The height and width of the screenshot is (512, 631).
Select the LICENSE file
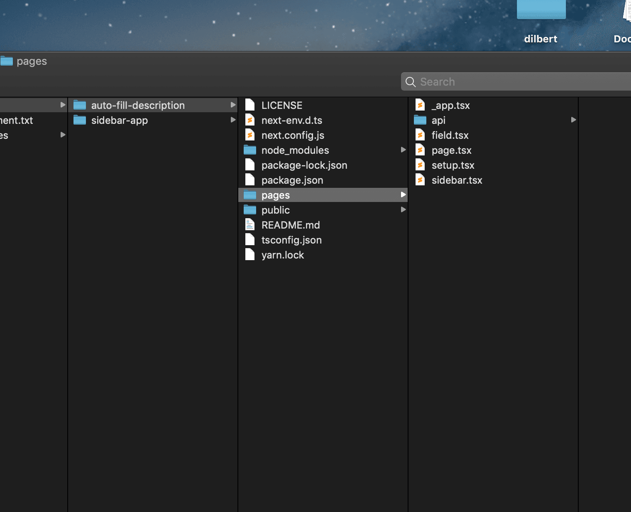[x=281, y=105]
